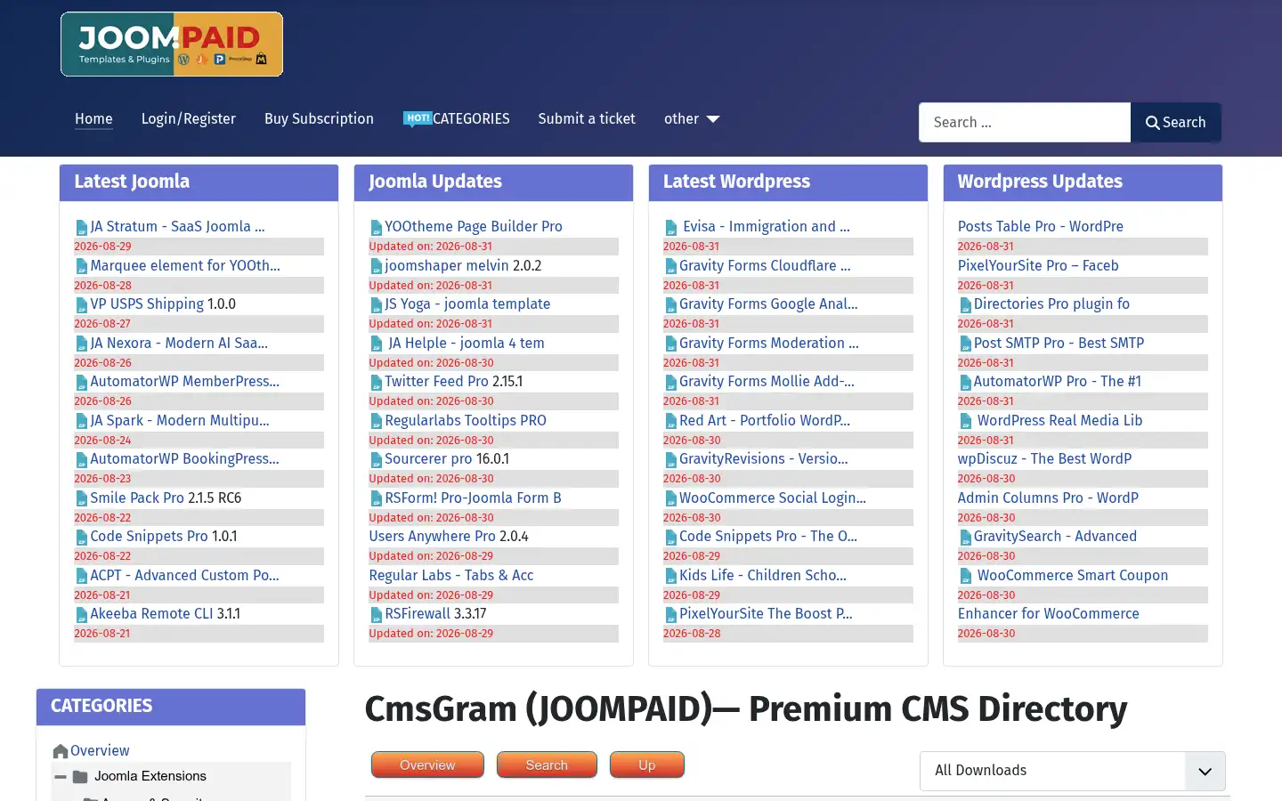This screenshot has width=1282, height=801.
Task: Open the All Downloads dropdown
Action: click(1073, 771)
